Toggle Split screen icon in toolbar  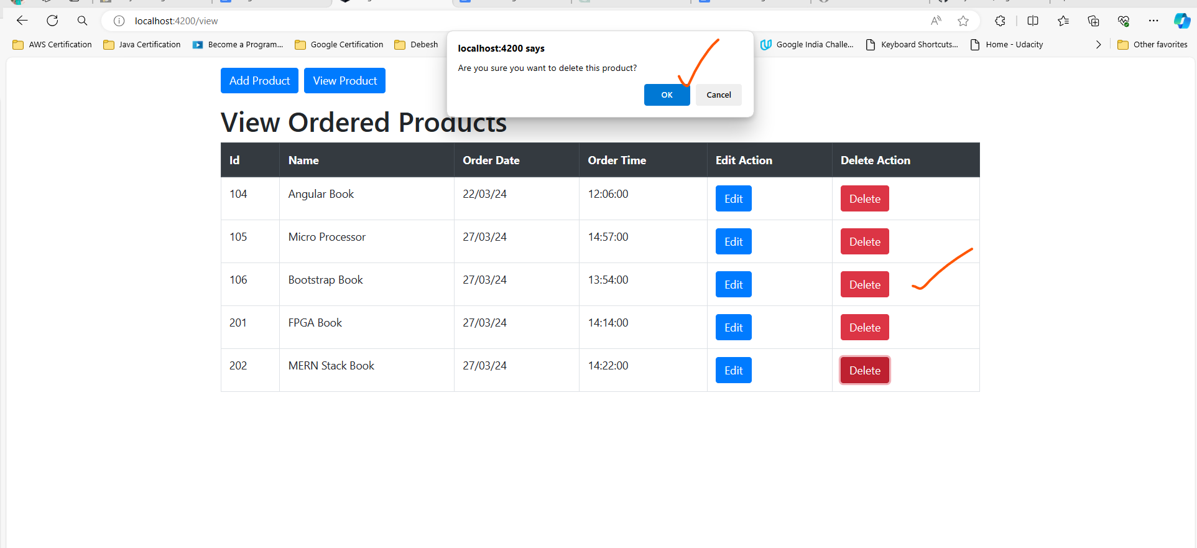click(x=1033, y=21)
